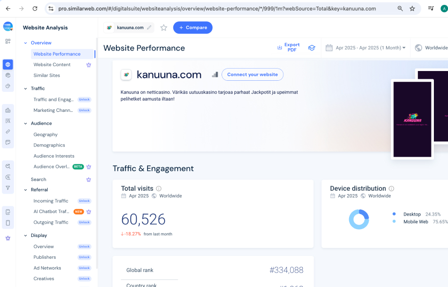Click the 60,526 total visits value
Image resolution: width=448 pixels, height=287 pixels.
coord(143,219)
